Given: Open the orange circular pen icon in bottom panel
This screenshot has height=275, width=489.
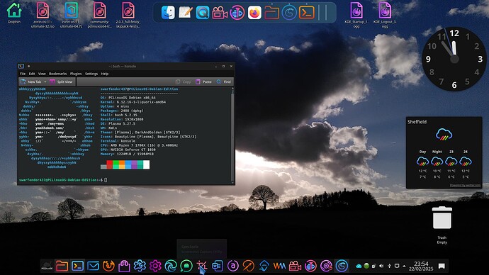Looking at the screenshot, I should coord(249,266).
